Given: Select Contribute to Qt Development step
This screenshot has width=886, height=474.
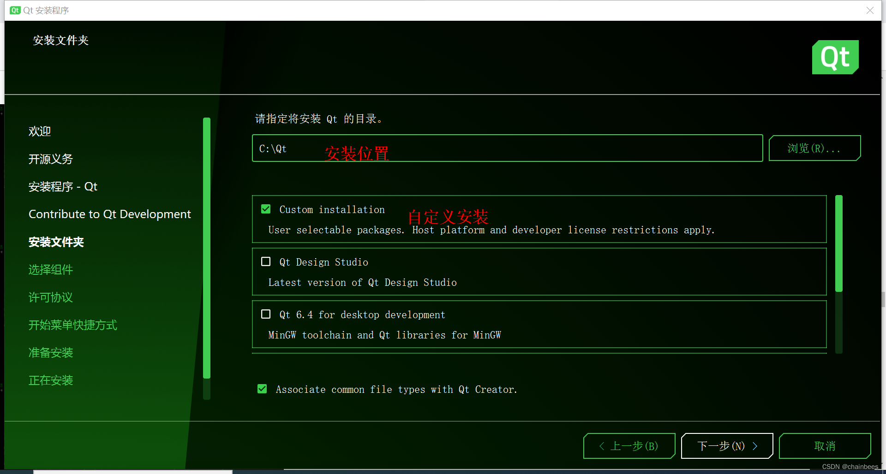Looking at the screenshot, I should tap(110, 214).
